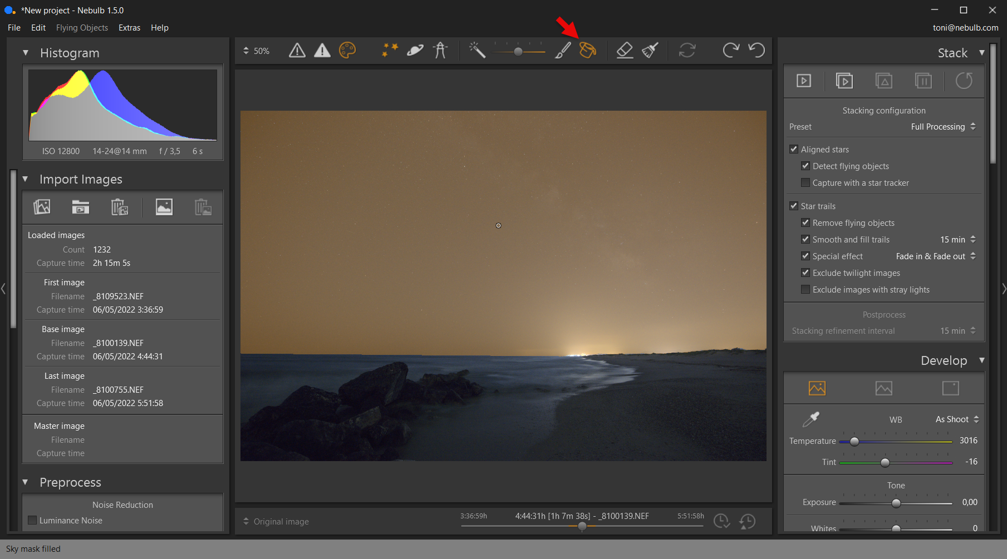1007x559 pixels.
Task: Click the single play preview icon in Stack
Action: point(804,81)
